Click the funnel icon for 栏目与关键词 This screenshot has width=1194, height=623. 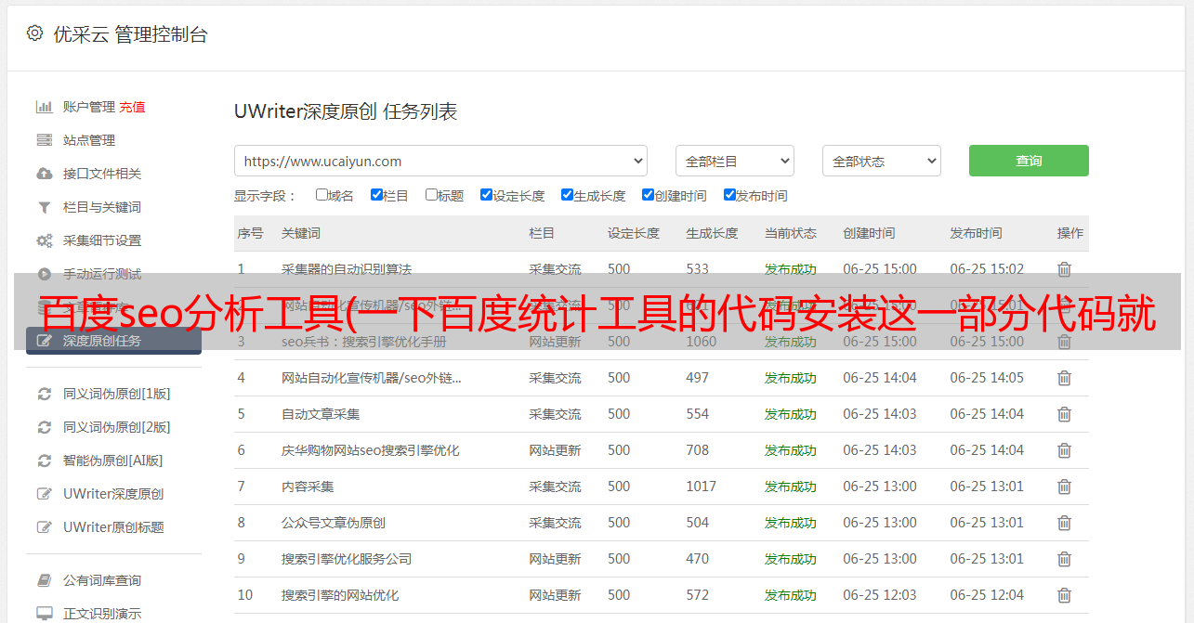tap(44, 207)
